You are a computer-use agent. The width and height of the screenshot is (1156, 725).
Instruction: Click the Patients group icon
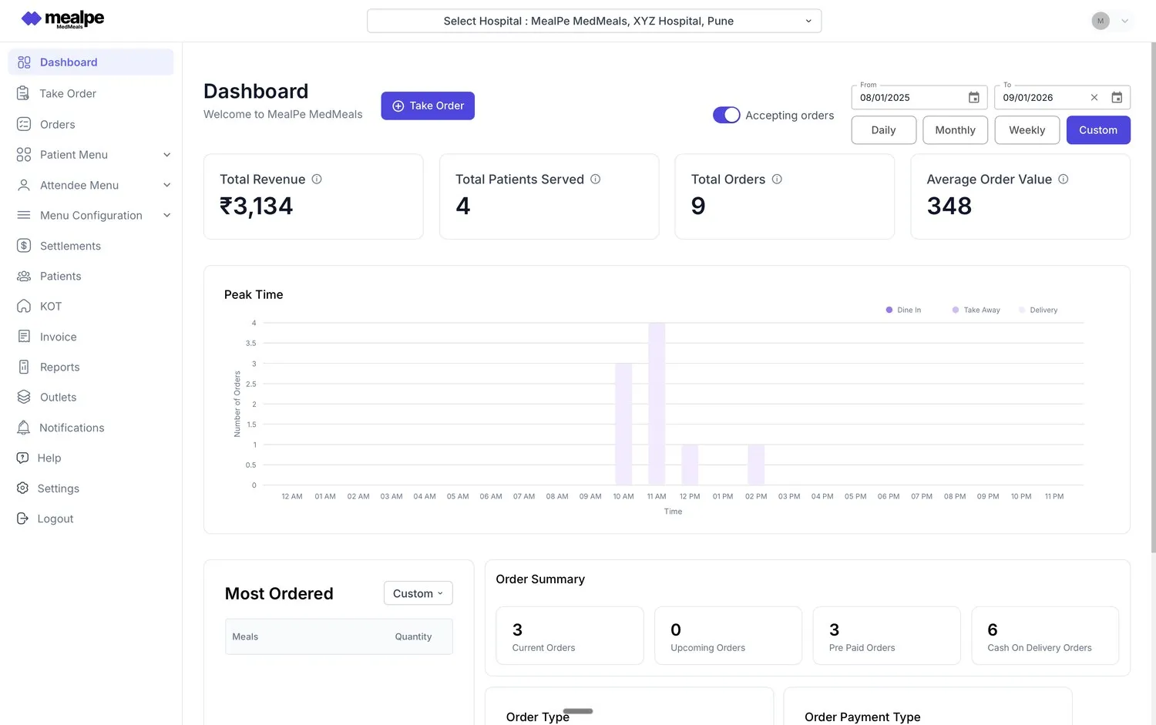point(24,276)
